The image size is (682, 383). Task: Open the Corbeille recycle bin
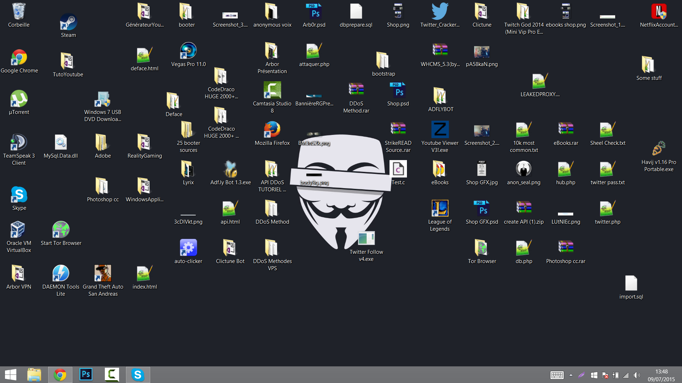pos(19,15)
